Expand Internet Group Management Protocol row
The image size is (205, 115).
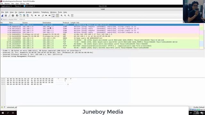click(1, 56)
